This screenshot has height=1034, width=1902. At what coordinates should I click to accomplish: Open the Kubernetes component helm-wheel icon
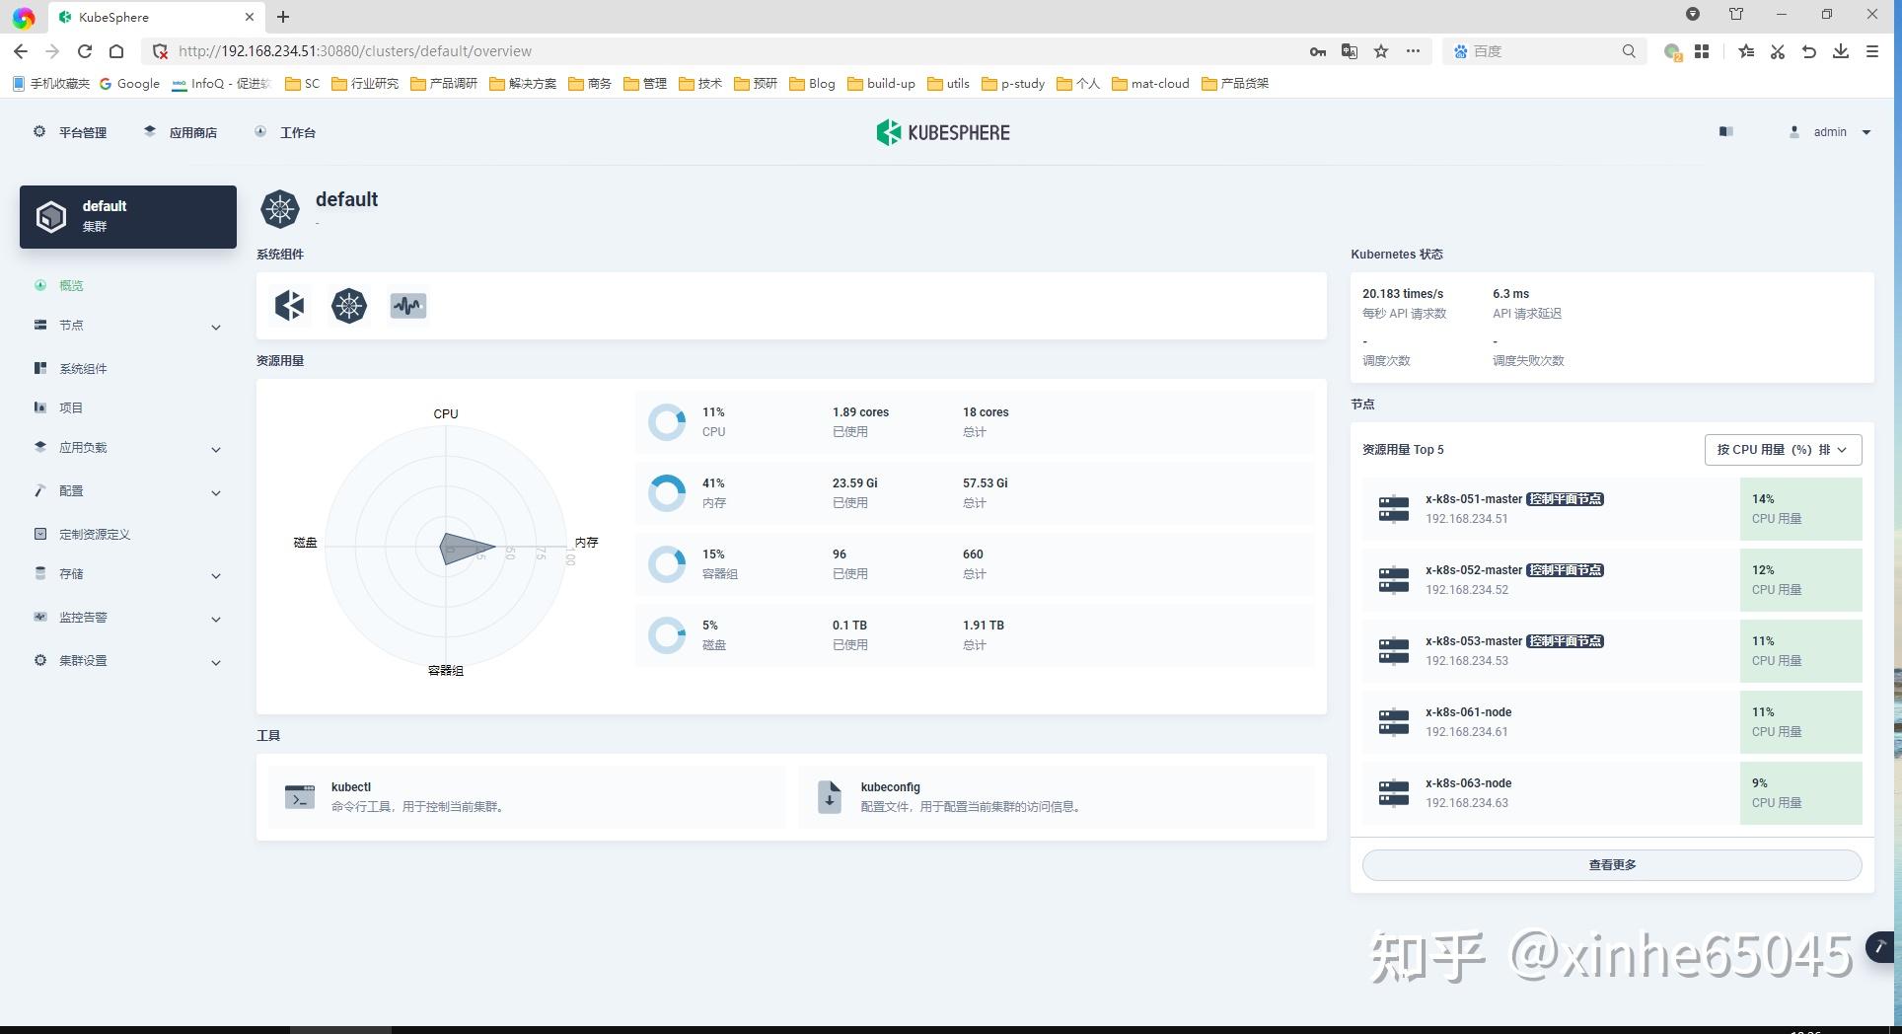(x=349, y=306)
